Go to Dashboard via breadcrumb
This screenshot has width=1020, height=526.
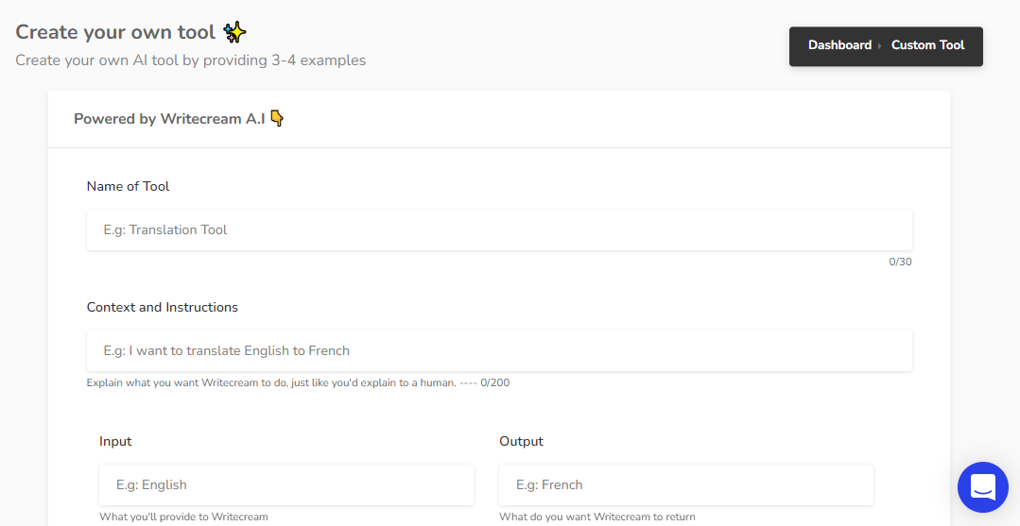point(839,45)
